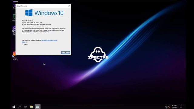
Task: Open the volume speaker tray icon
Action: click(169, 107)
